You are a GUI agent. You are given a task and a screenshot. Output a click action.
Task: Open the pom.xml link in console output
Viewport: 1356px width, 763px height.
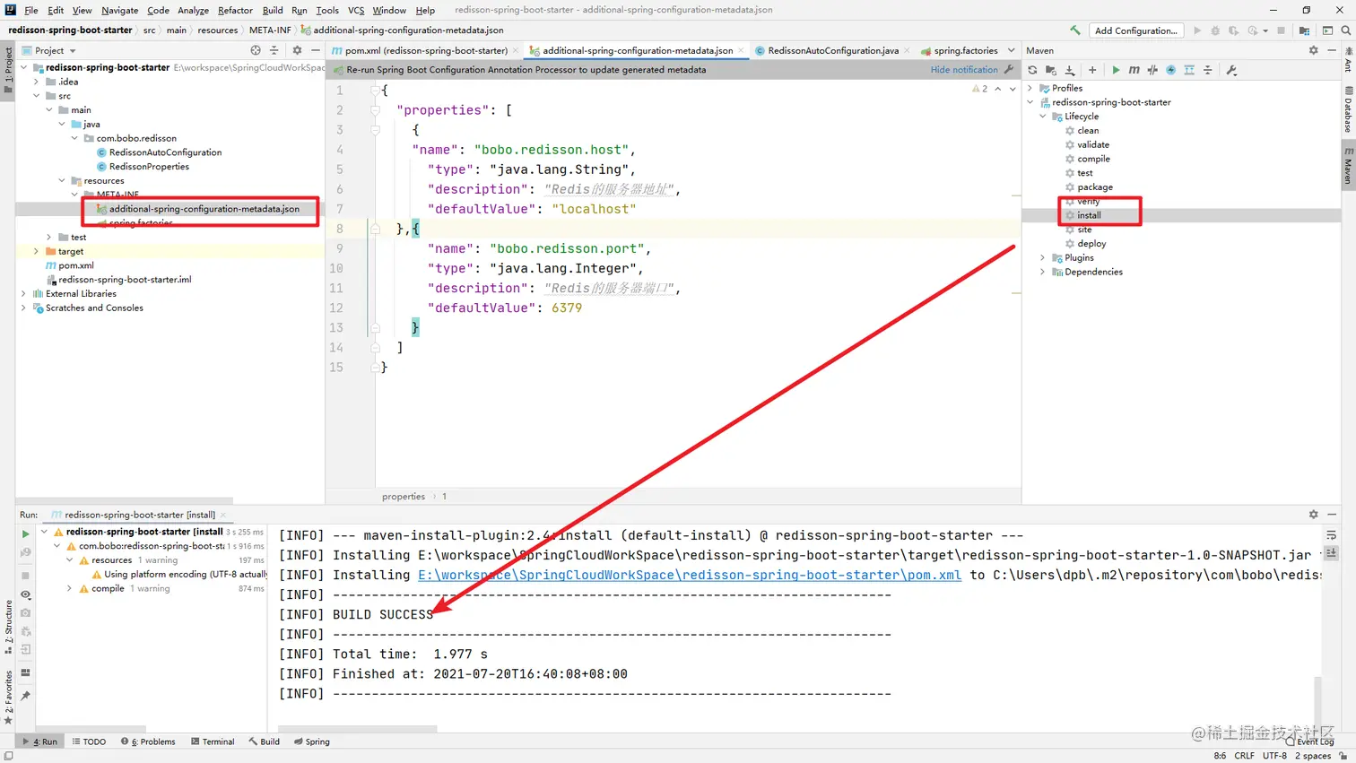point(690,575)
